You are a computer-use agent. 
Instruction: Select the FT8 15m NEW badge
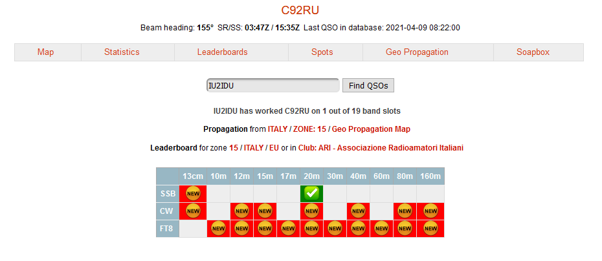(x=265, y=229)
